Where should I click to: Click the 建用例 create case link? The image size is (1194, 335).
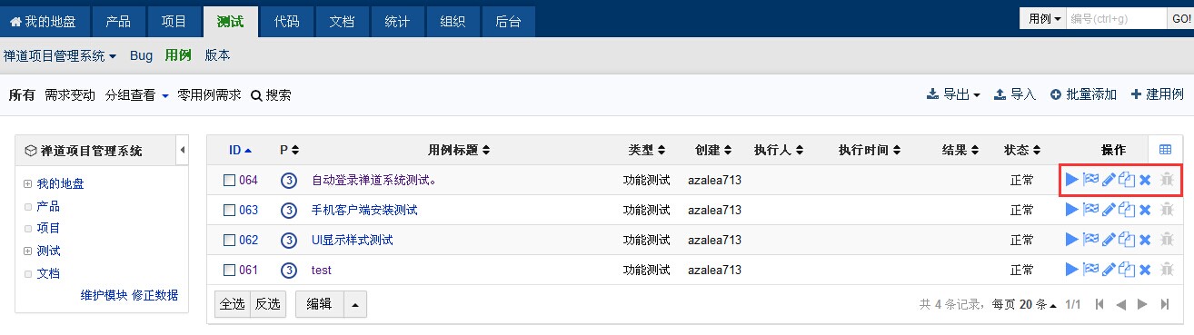1157,94
